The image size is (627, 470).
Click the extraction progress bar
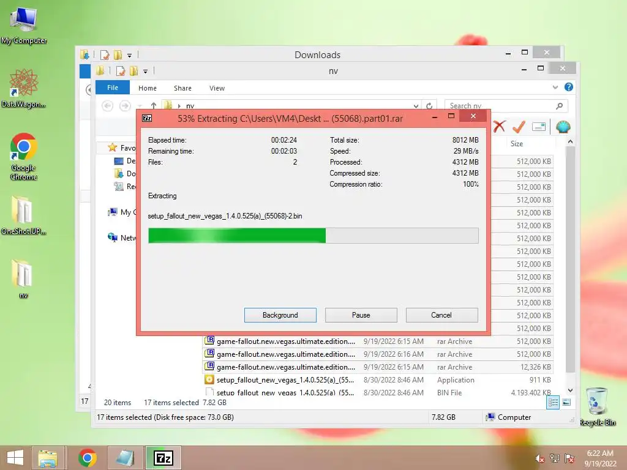[x=313, y=236]
